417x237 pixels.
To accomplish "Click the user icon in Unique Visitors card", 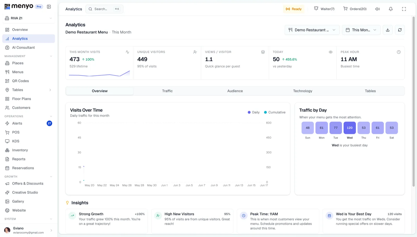I will pos(195,52).
